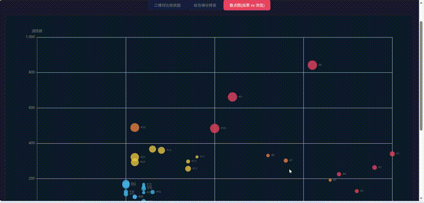Viewport: 424px width, 203px height.
Task: Select the yellow dot labeled #13
Action: 188,161
